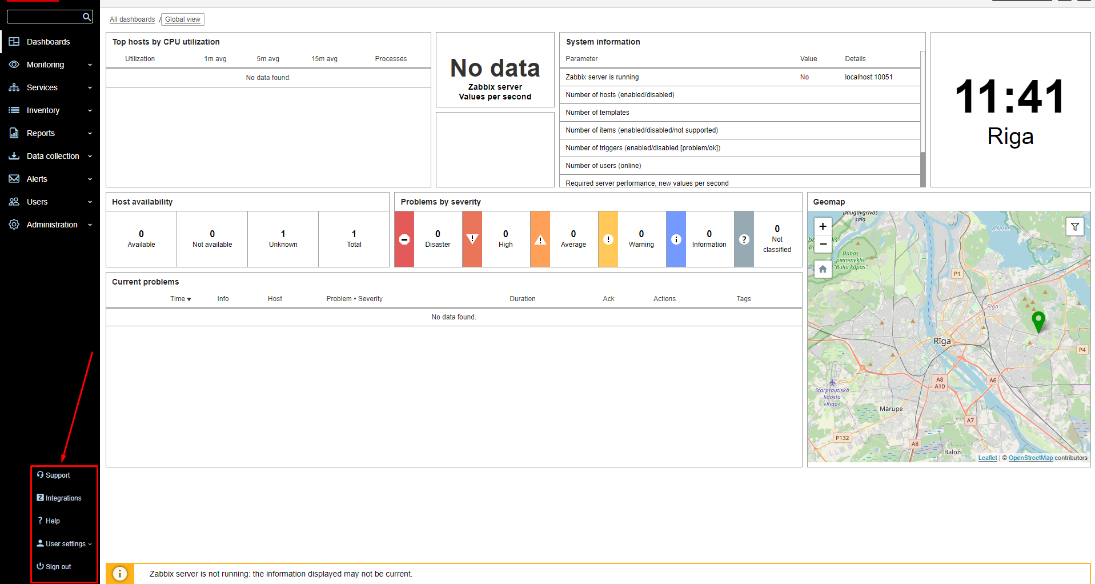Click Sign out
The width and height of the screenshot is (1095, 584).
pos(58,567)
